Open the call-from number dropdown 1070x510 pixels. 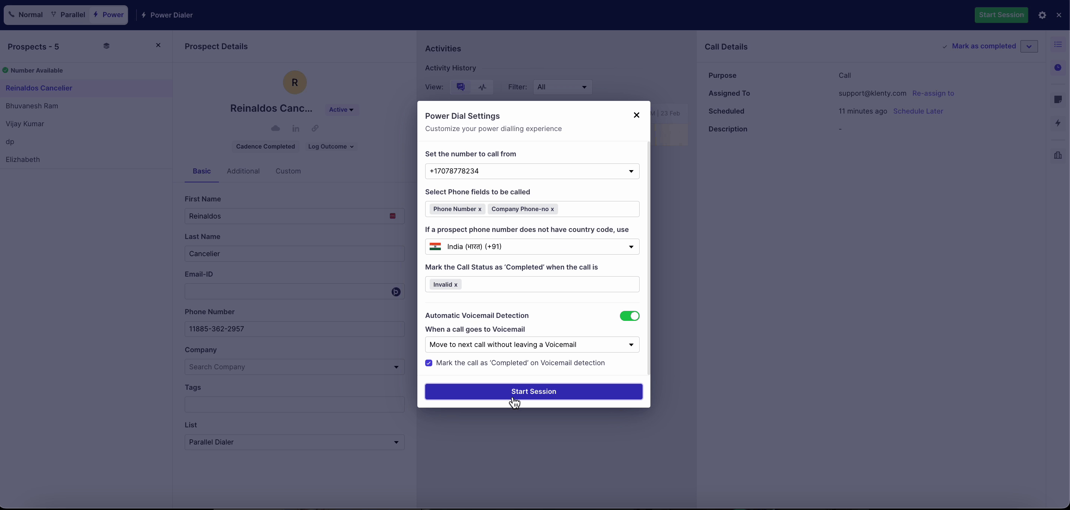click(x=532, y=171)
